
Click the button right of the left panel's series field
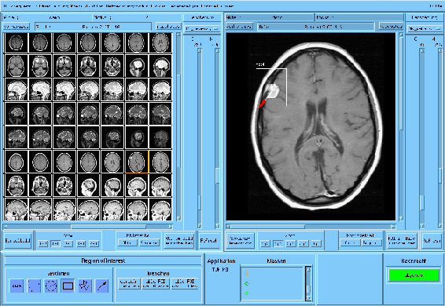(168, 27)
